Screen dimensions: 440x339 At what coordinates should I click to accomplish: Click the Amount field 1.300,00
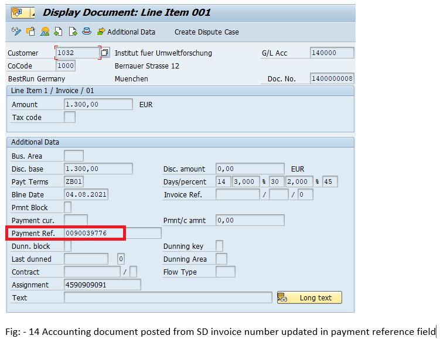click(98, 104)
